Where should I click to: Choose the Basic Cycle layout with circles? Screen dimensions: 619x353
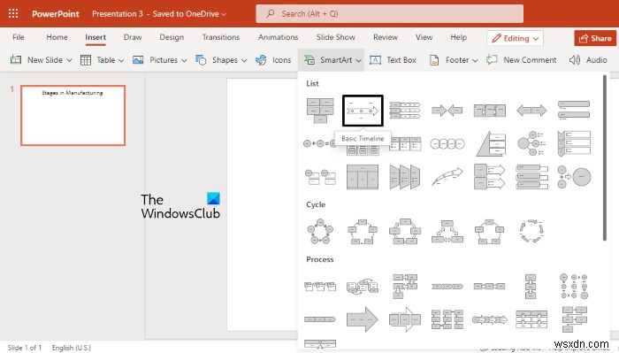click(x=320, y=232)
